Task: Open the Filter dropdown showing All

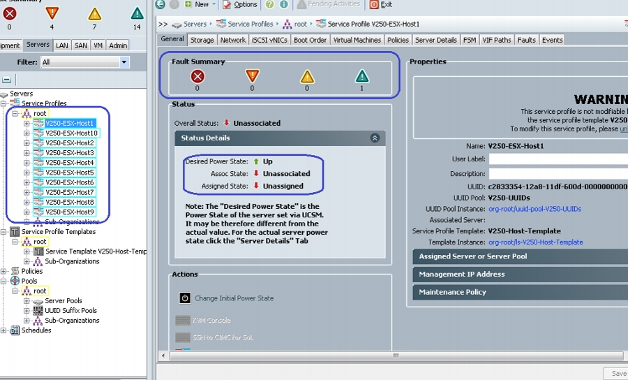Action: pos(85,62)
